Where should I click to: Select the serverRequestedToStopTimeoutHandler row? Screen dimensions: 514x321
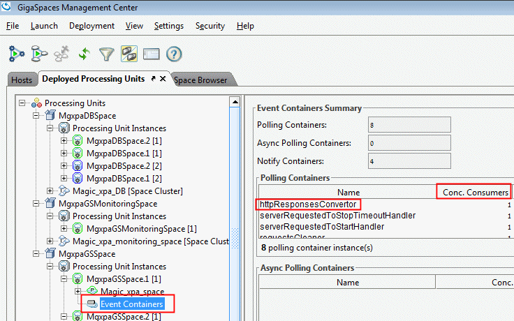click(x=385, y=216)
